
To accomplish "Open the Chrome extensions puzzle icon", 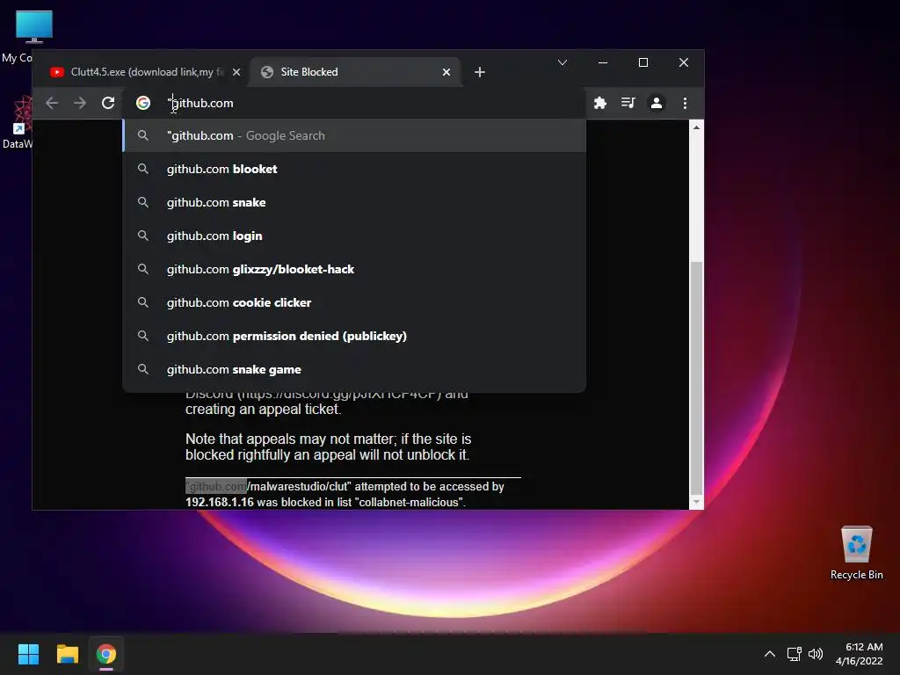I will (599, 103).
